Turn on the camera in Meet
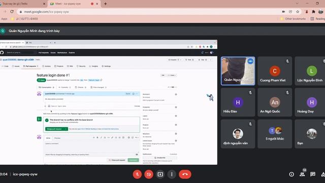This screenshot has width=325, height=183. point(149,174)
